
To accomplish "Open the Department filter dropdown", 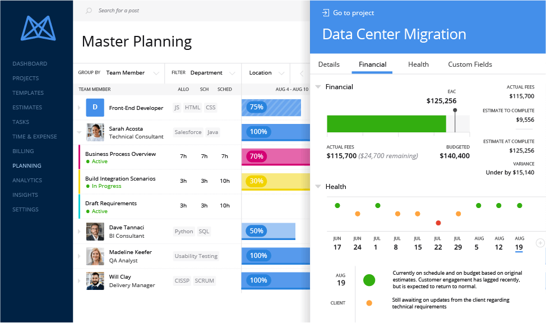I will pyautogui.click(x=213, y=73).
